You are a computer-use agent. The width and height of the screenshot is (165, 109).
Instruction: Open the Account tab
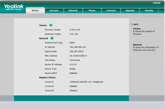click(54, 11)
